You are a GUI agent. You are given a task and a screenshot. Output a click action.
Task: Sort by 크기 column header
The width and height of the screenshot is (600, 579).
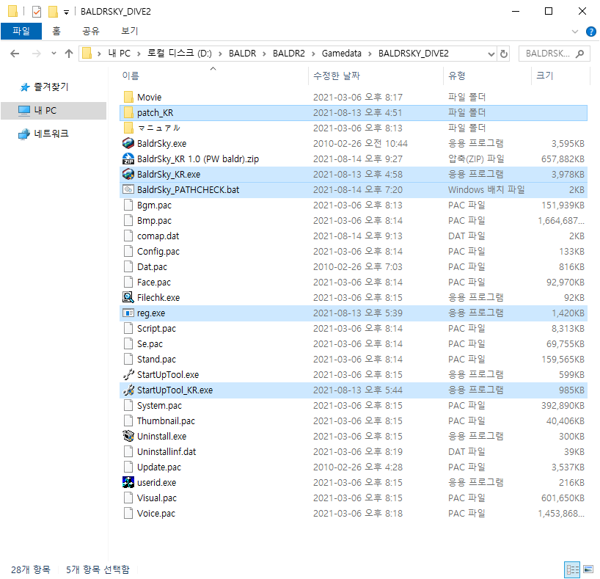[560, 76]
